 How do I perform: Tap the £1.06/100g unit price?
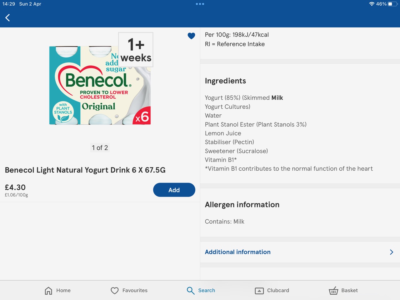pyautogui.click(x=16, y=195)
